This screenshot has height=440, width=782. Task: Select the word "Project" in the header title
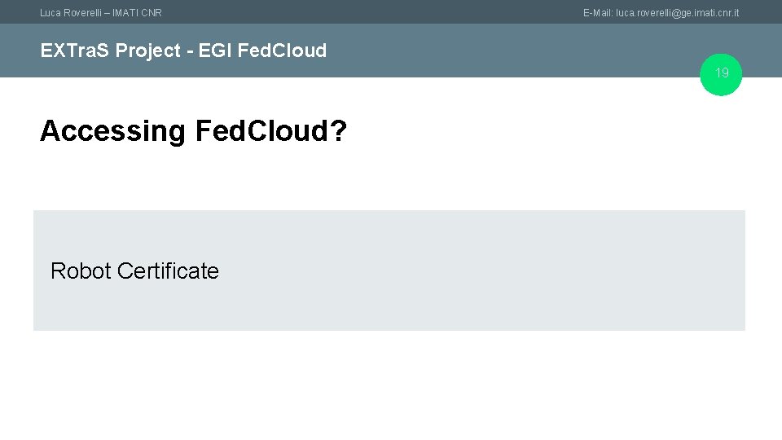click(147, 51)
